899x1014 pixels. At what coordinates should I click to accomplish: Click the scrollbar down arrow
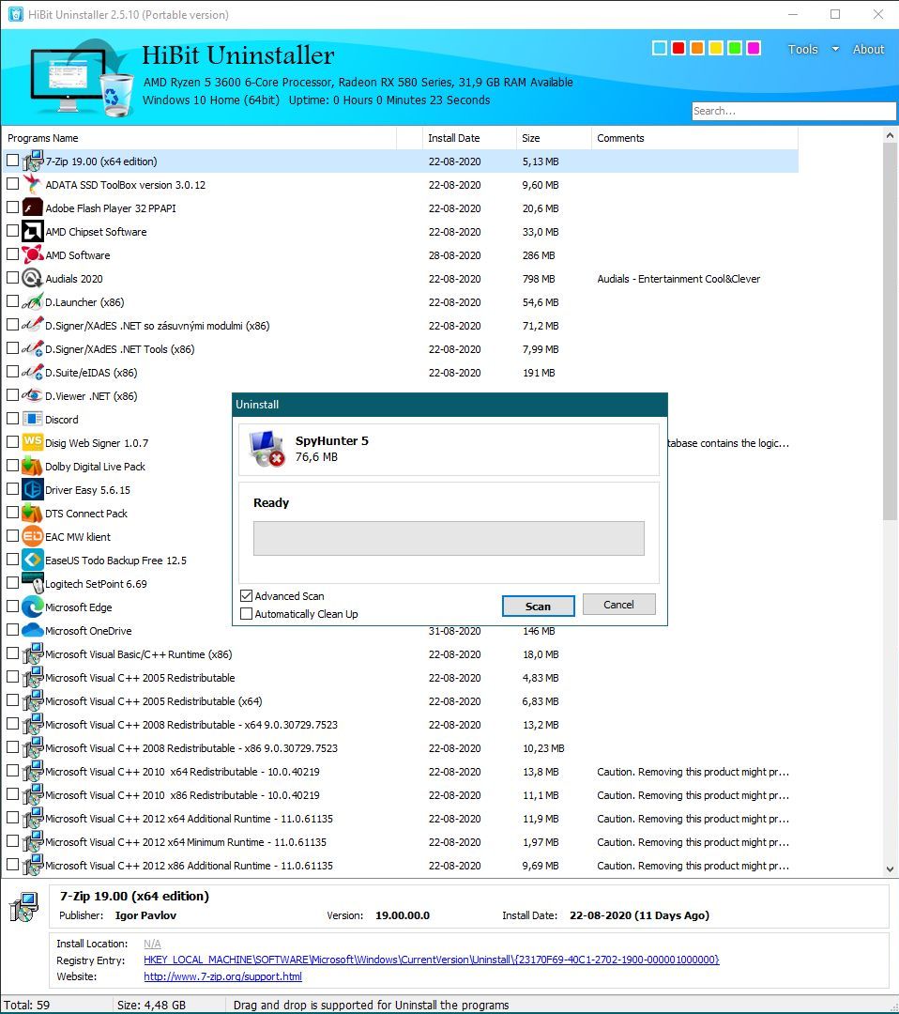pyautogui.click(x=890, y=869)
